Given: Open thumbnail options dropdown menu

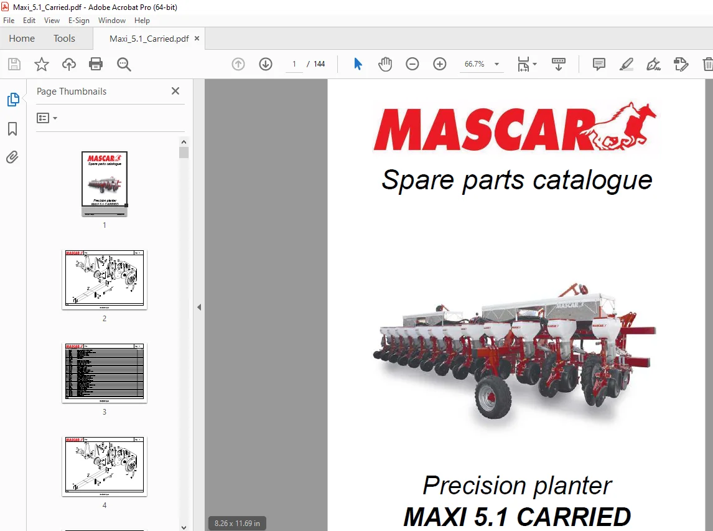Looking at the screenshot, I should (x=47, y=118).
